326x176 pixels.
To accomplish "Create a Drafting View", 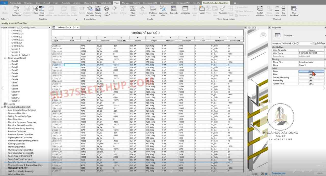I will [153, 11].
